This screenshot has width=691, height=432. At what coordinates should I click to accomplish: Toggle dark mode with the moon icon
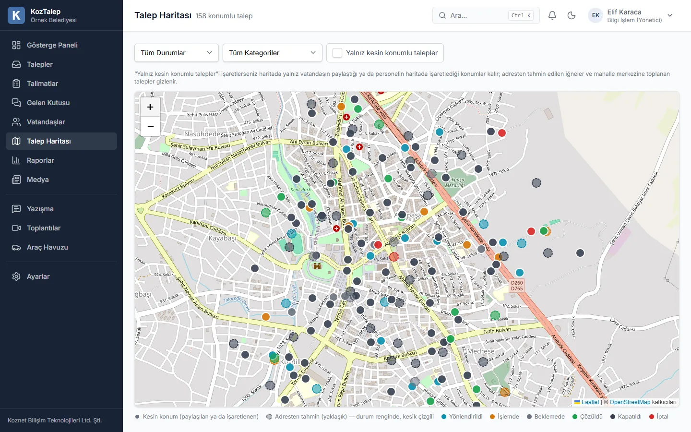point(572,15)
